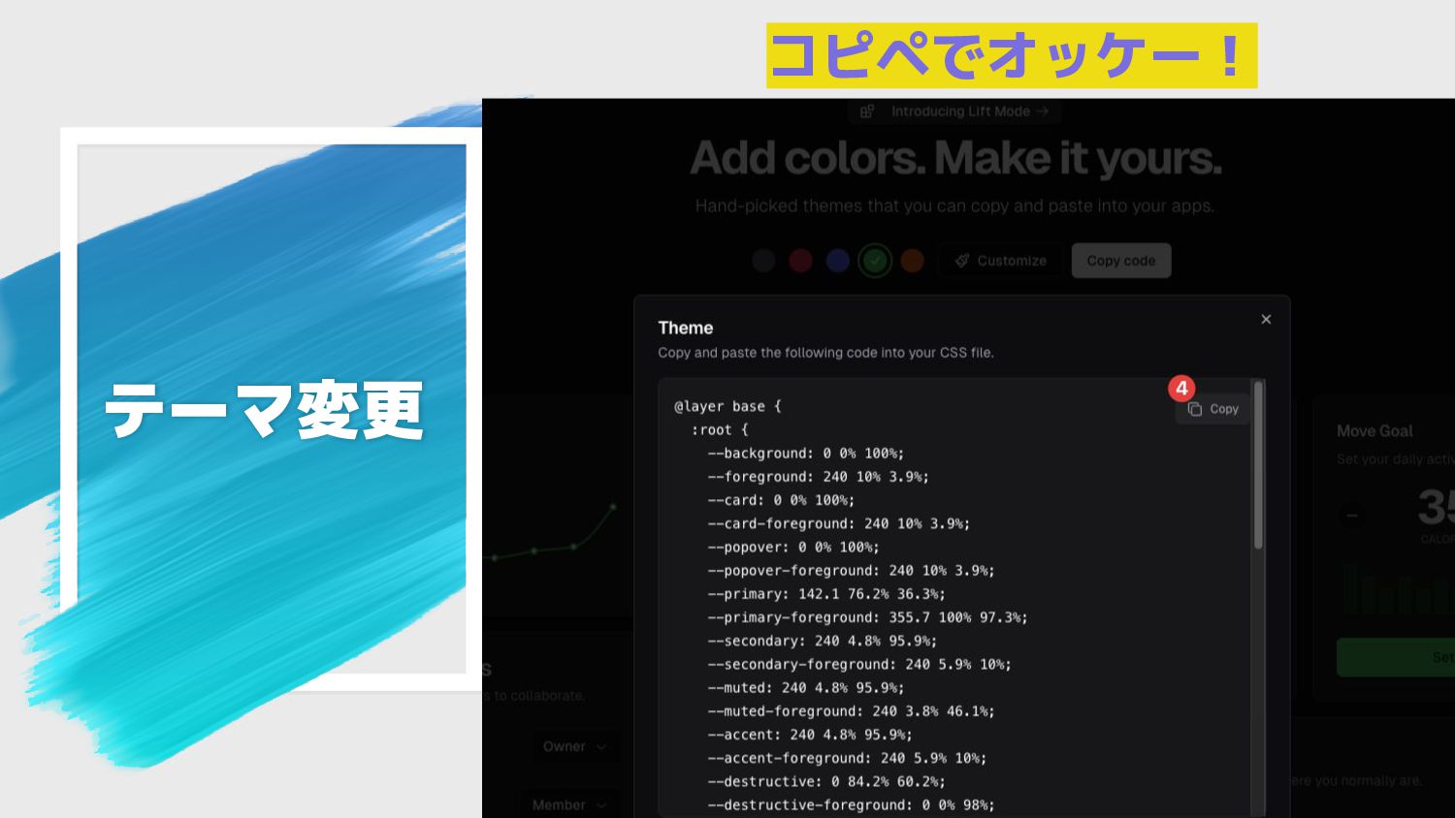This screenshot has width=1455, height=818.
Task: Open the Member role dropdown
Action: click(571, 804)
